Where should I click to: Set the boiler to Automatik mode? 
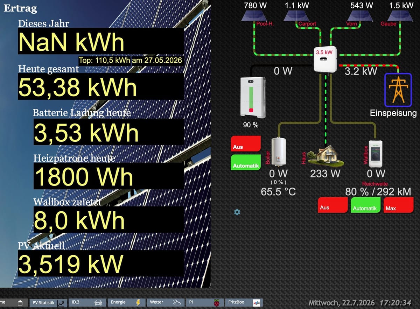[x=246, y=162]
